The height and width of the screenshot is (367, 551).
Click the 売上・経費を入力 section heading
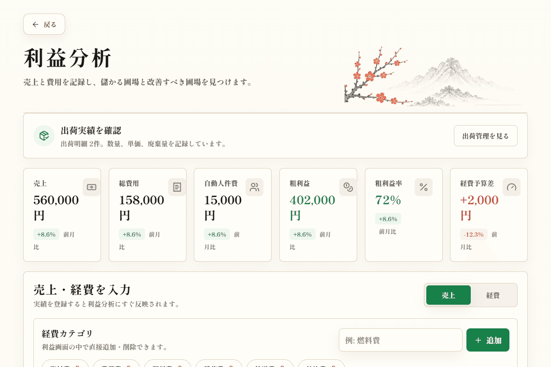click(82, 290)
